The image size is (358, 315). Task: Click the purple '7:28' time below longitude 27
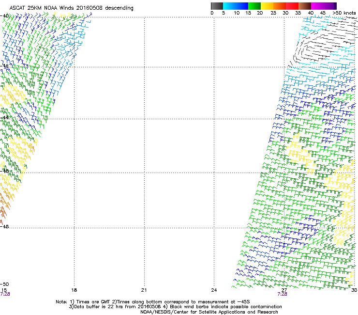(282, 294)
